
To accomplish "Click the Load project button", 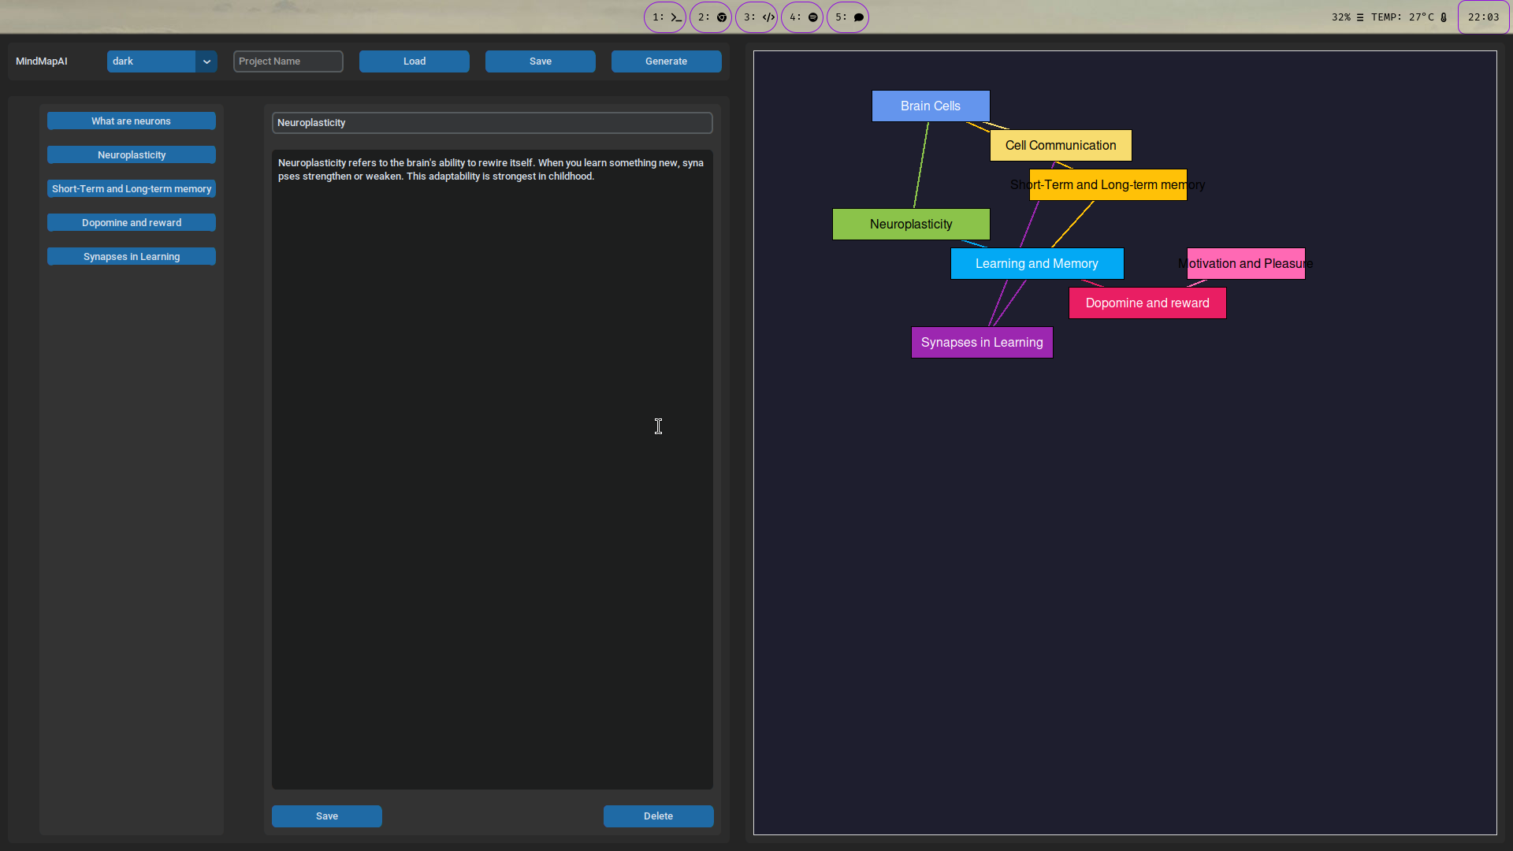I will click(414, 61).
